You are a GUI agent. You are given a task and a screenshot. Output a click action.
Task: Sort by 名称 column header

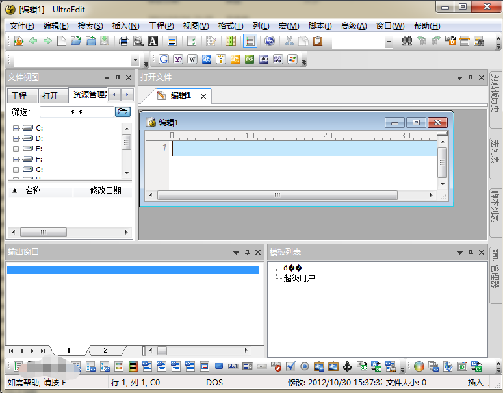click(40, 190)
